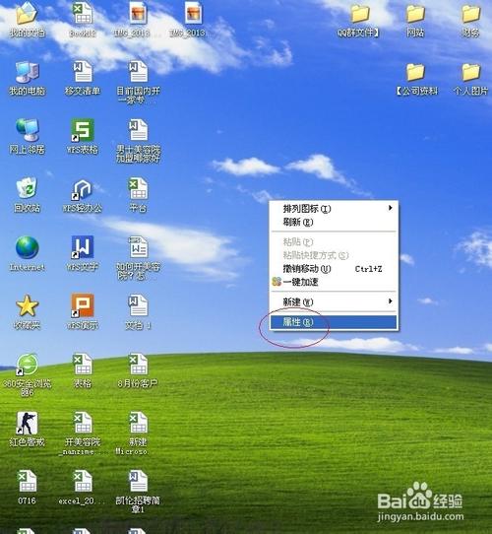Launch the WPS轻办公 shortcut
Image resolution: width=492 pixels, height=534 pixels.
(x=83, y=189)
